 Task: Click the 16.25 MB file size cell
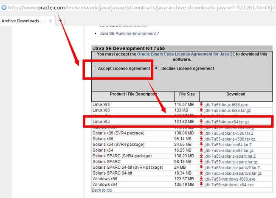coord(183,150)
